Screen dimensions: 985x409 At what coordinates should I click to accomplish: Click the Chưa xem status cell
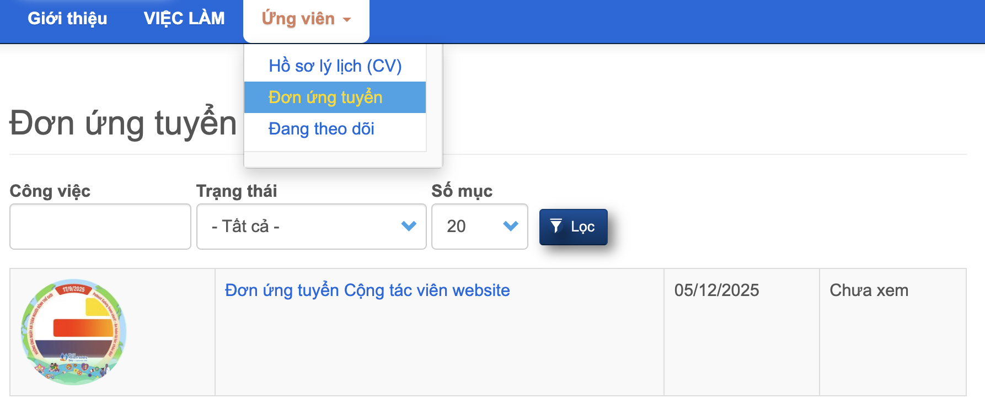(x=869, y=290)
